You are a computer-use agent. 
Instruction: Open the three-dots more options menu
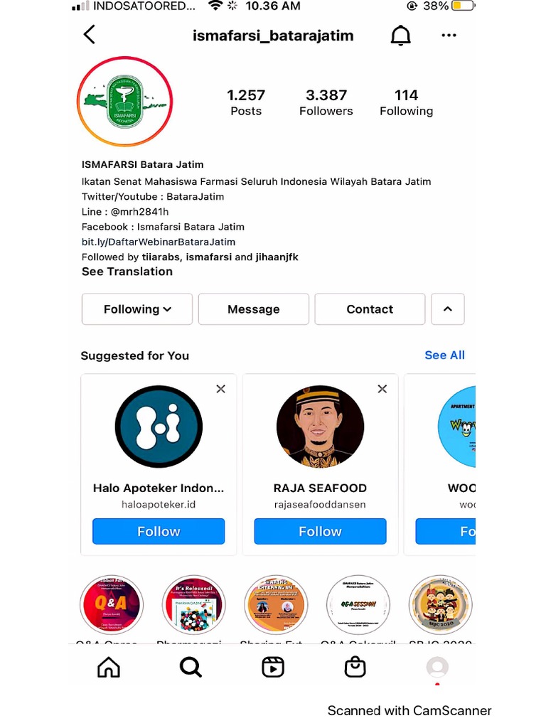449,36
